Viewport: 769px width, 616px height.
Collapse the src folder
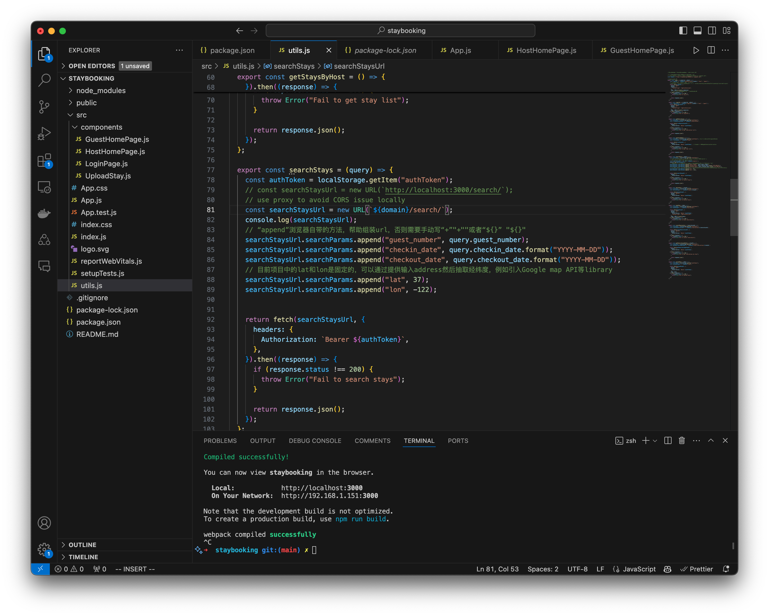tap(70, 115)
